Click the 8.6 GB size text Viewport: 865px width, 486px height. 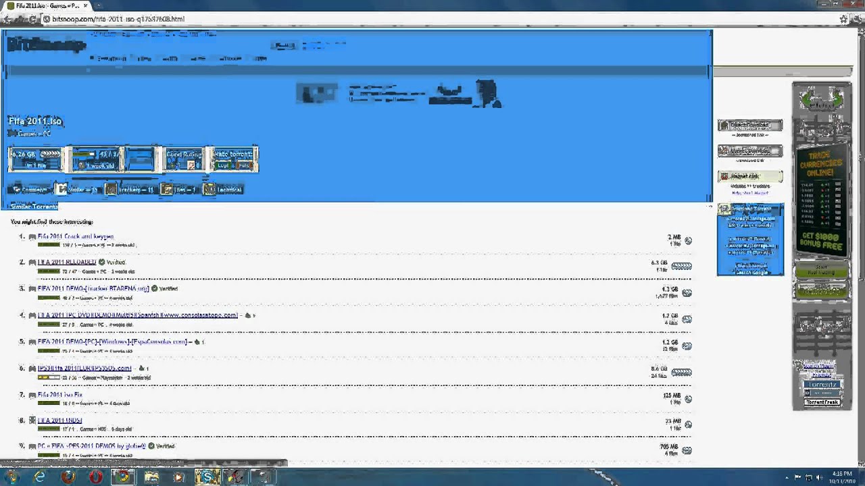659,369
